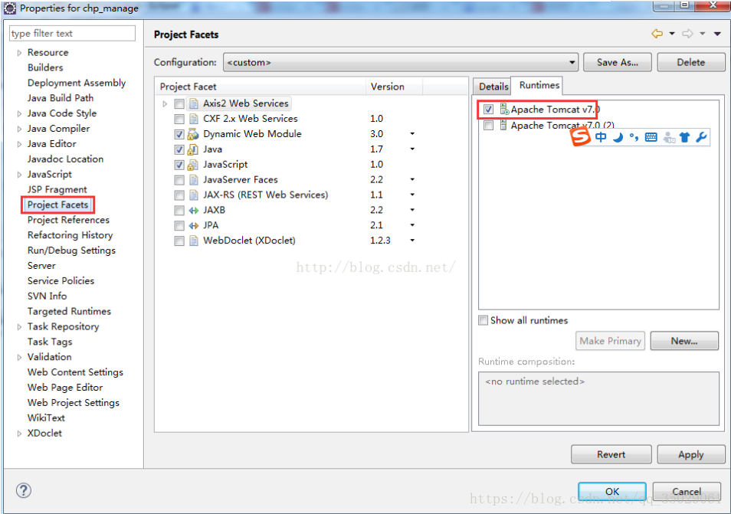Select Project Facets in the sidebar
Viewport: 731px width, 514px height.
(57, 205)
